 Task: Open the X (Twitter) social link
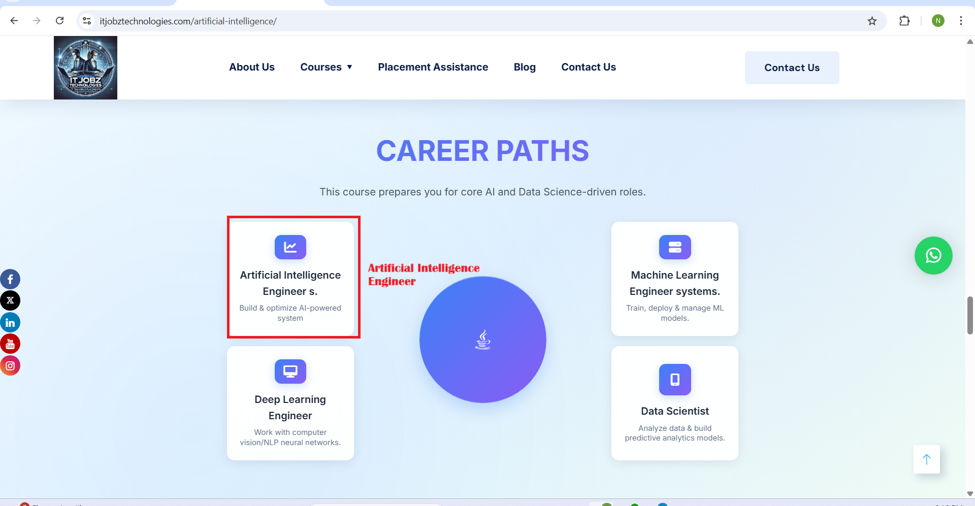(x=10, y=300)
